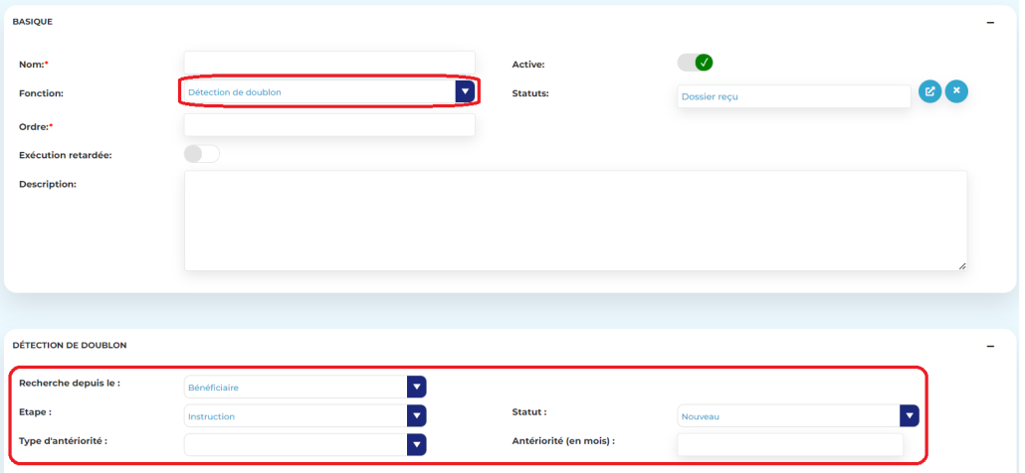Image resolution: width=1025 pixels, height=473 pixels.
Task: Open the Recherche depuis le dropdown
Action: coord(297,387)
